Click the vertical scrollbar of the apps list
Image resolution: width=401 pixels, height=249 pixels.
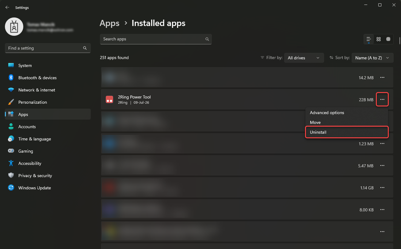coord(399,41)
